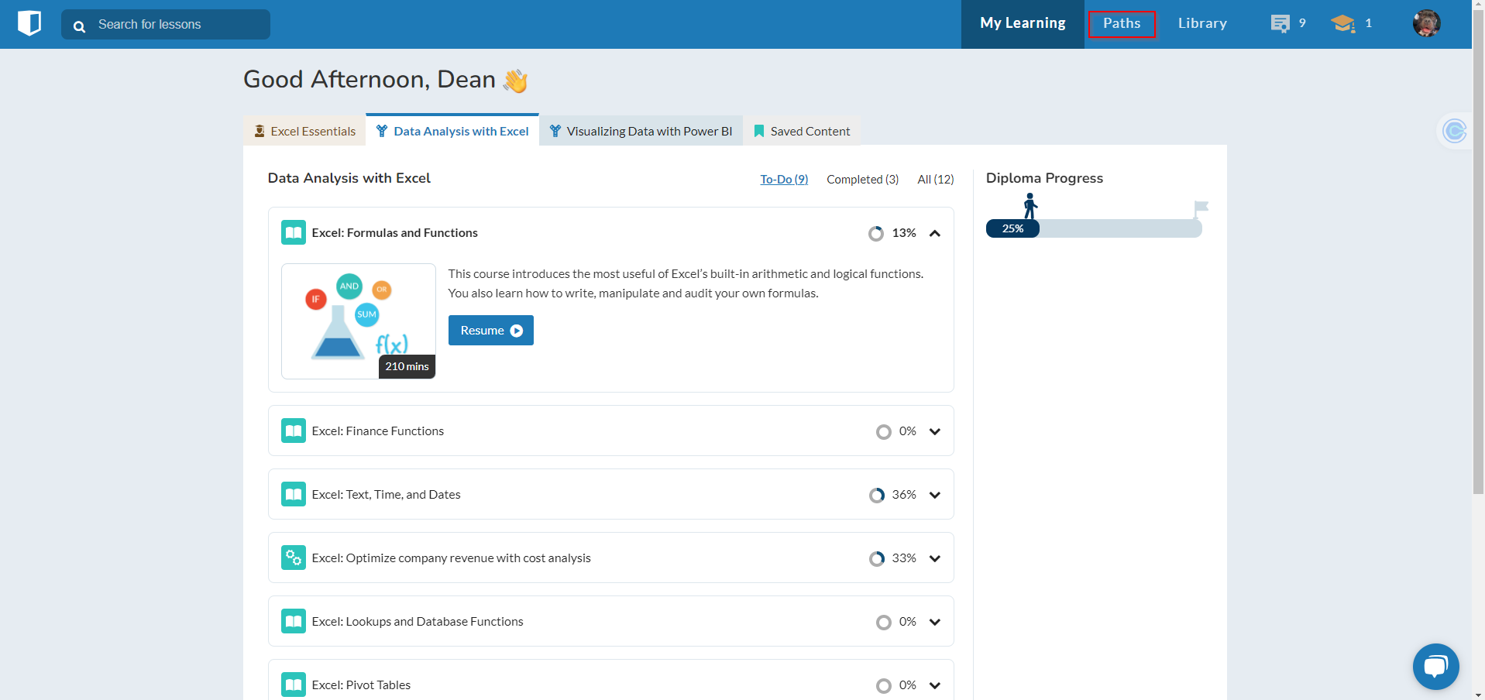Expand Excel: Text, Time, and Dates
The width and height of the screenshot is (1485, 700).
click(935, 495)
